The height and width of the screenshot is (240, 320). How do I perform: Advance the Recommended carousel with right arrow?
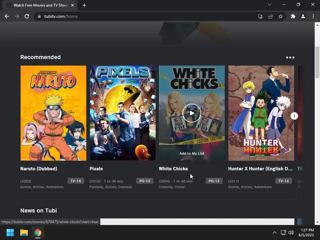point(294,116)
